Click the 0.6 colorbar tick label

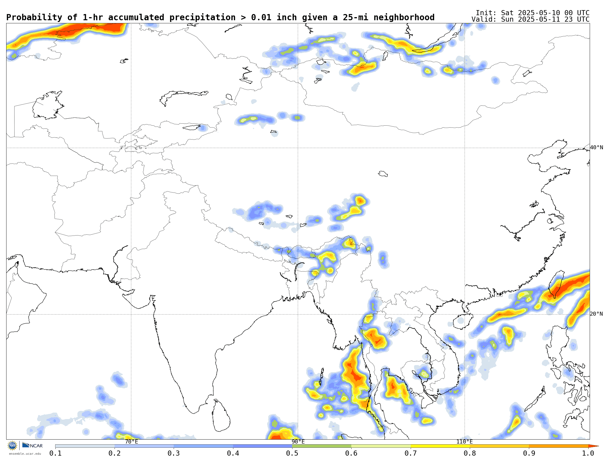(351, 453)
